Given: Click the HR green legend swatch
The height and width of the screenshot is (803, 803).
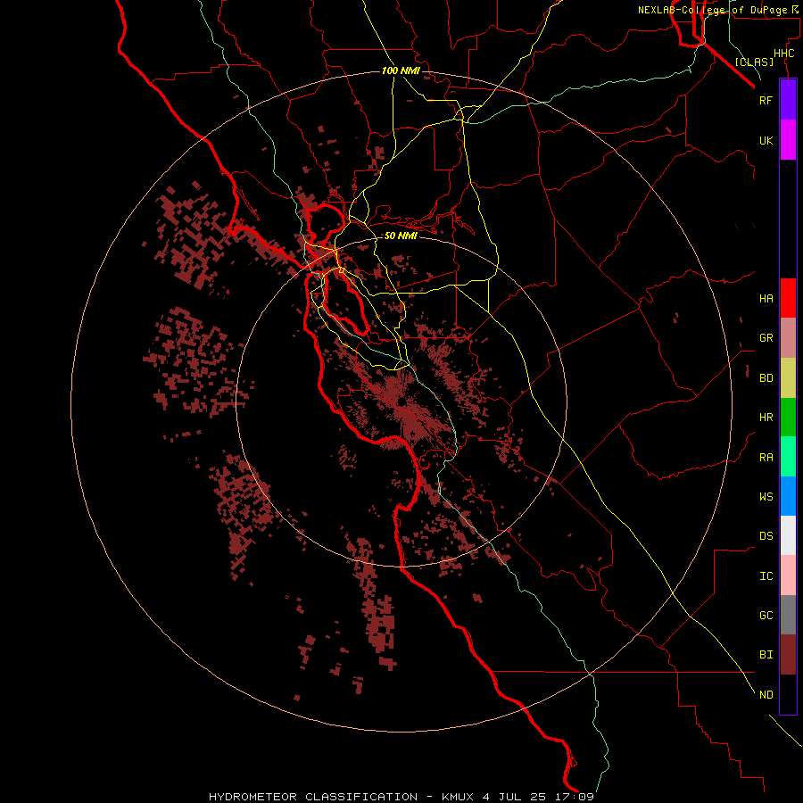Looking at the screenshot, I should click(788, 418).
